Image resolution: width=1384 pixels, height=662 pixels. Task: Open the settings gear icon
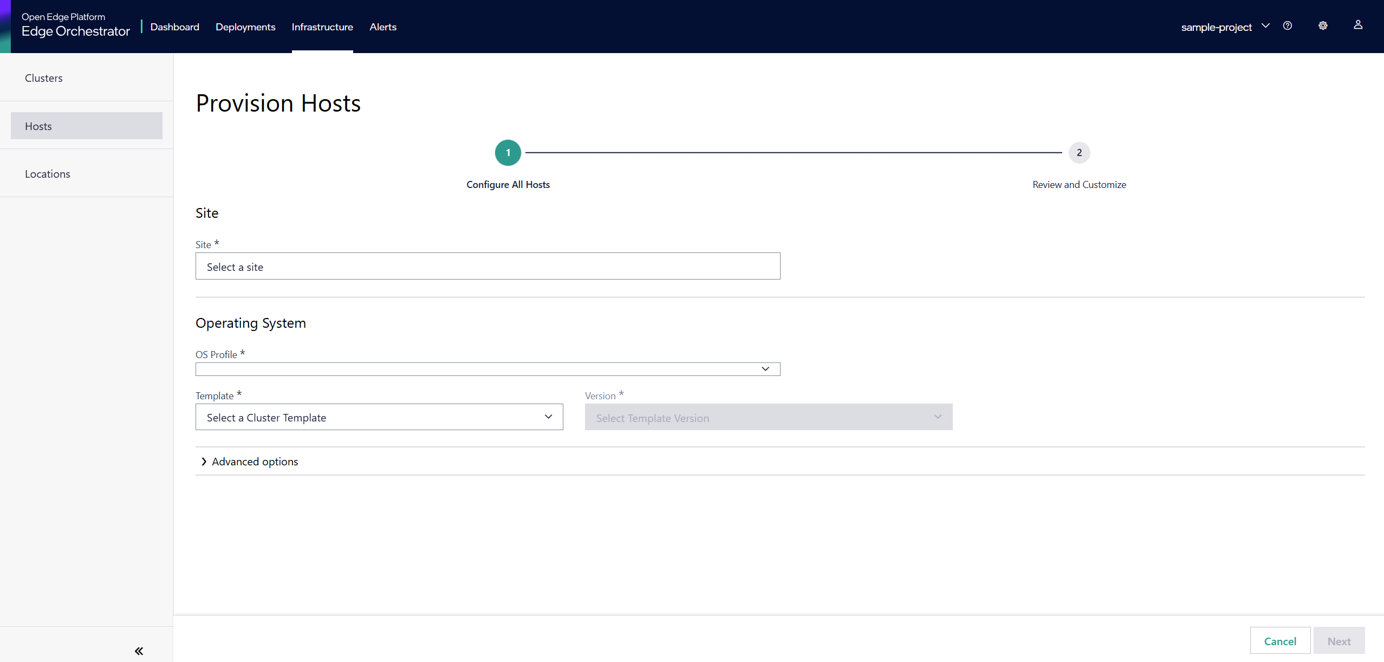1323,25
